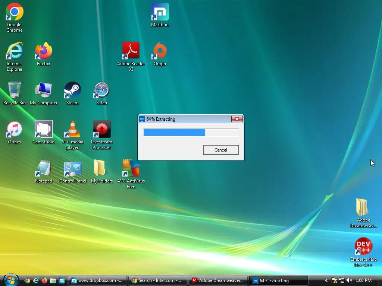This screenshot has width=382, height=286.
Task: Select the Steam desktop shortcut
Action: tap(72, 93)
